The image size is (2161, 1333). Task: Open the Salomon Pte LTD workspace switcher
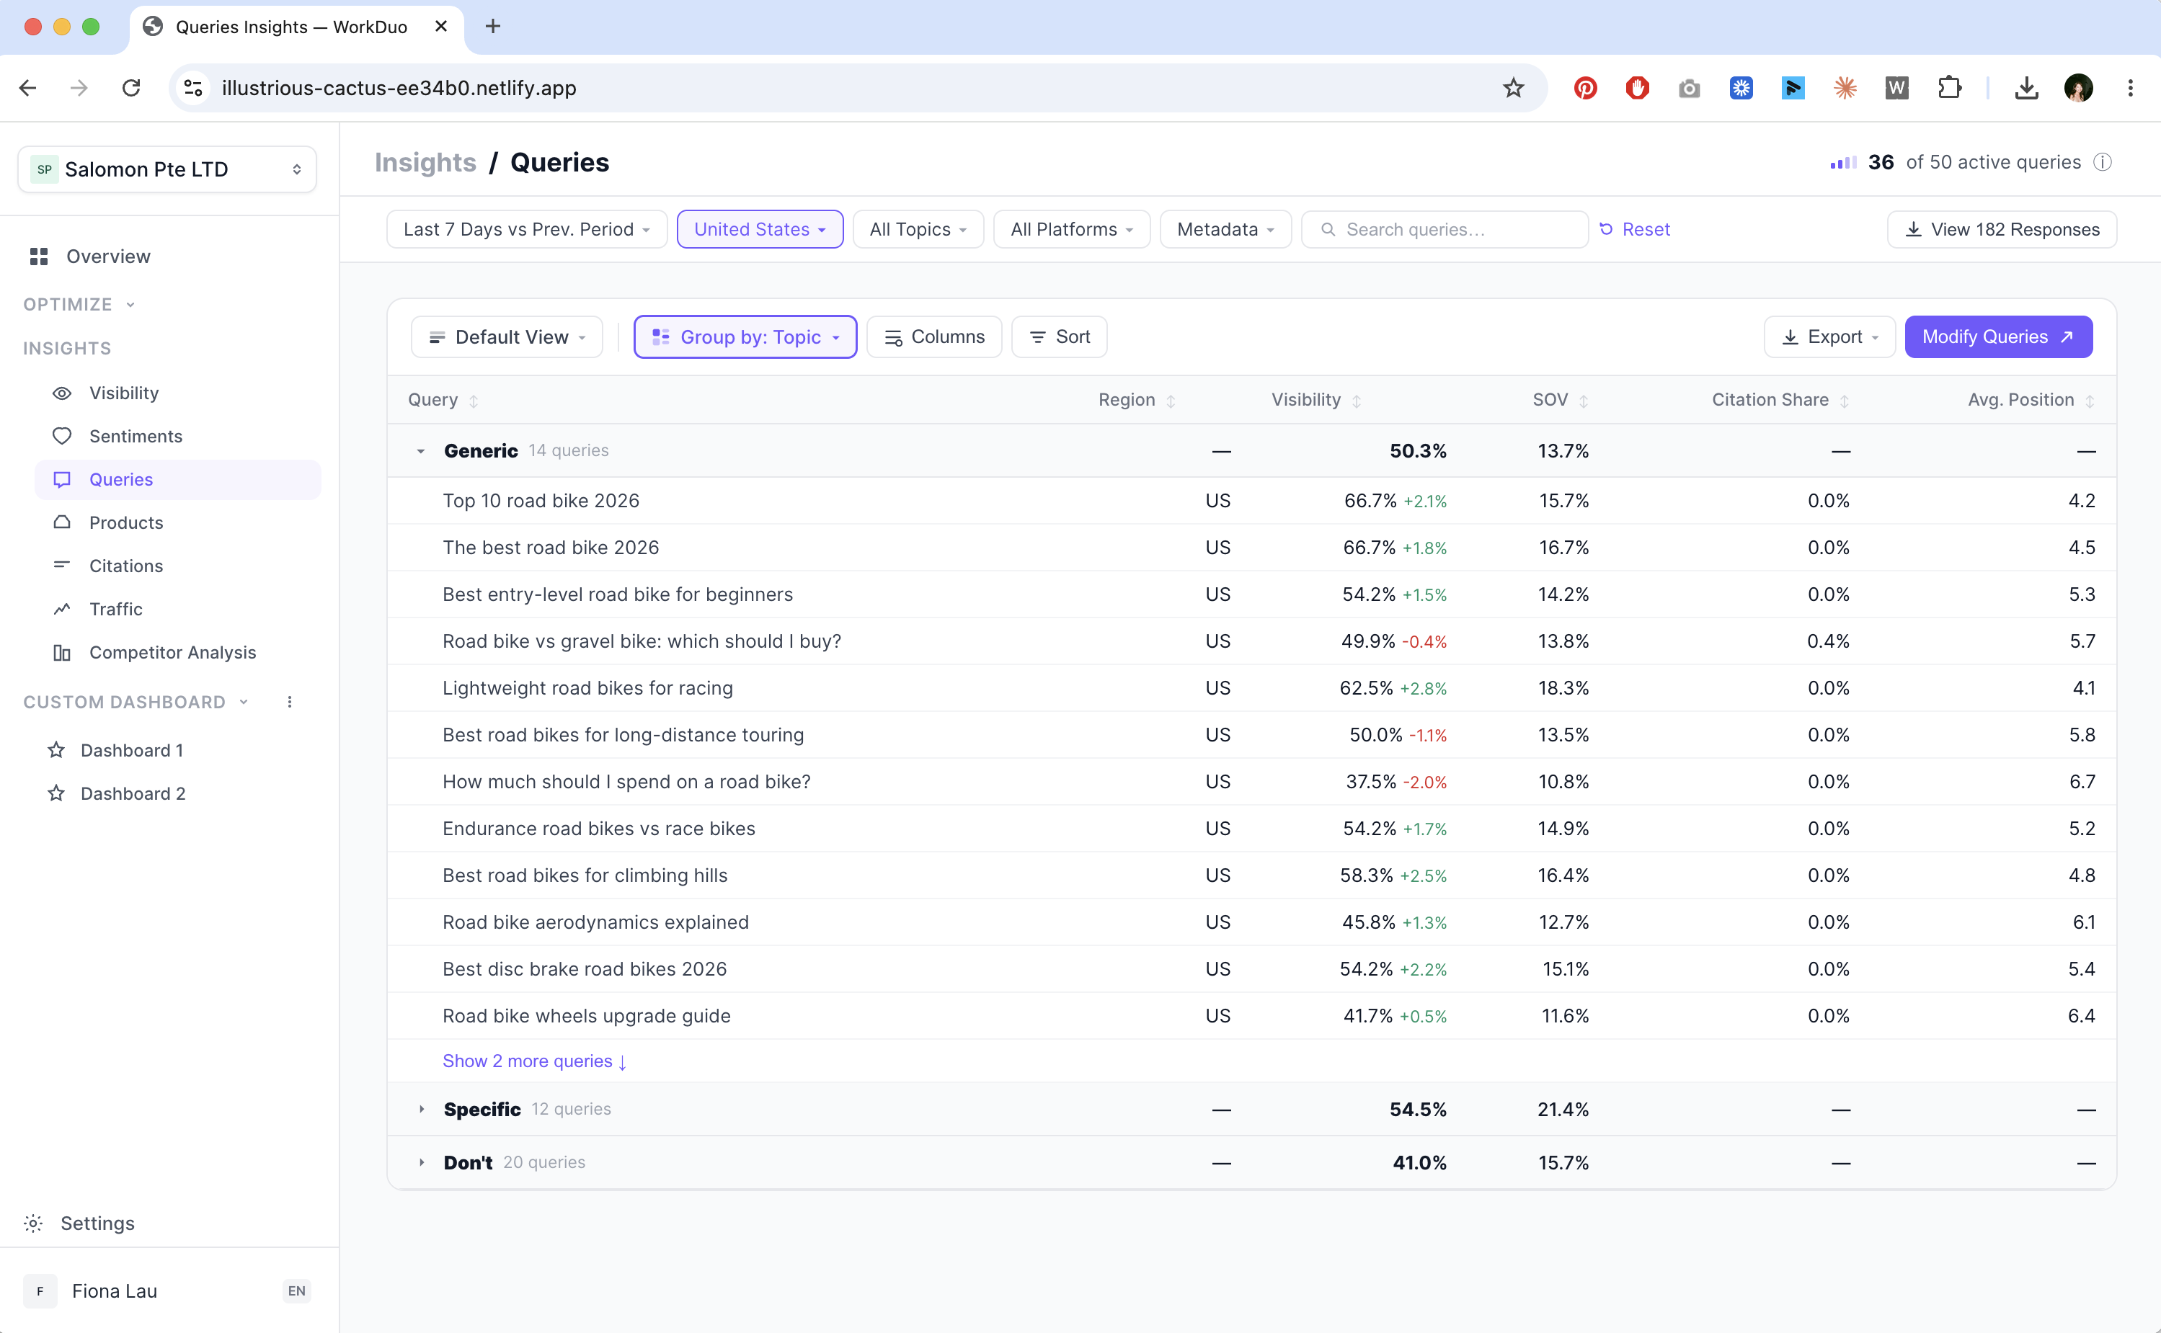pyautogui.click(x=167, y=169)
